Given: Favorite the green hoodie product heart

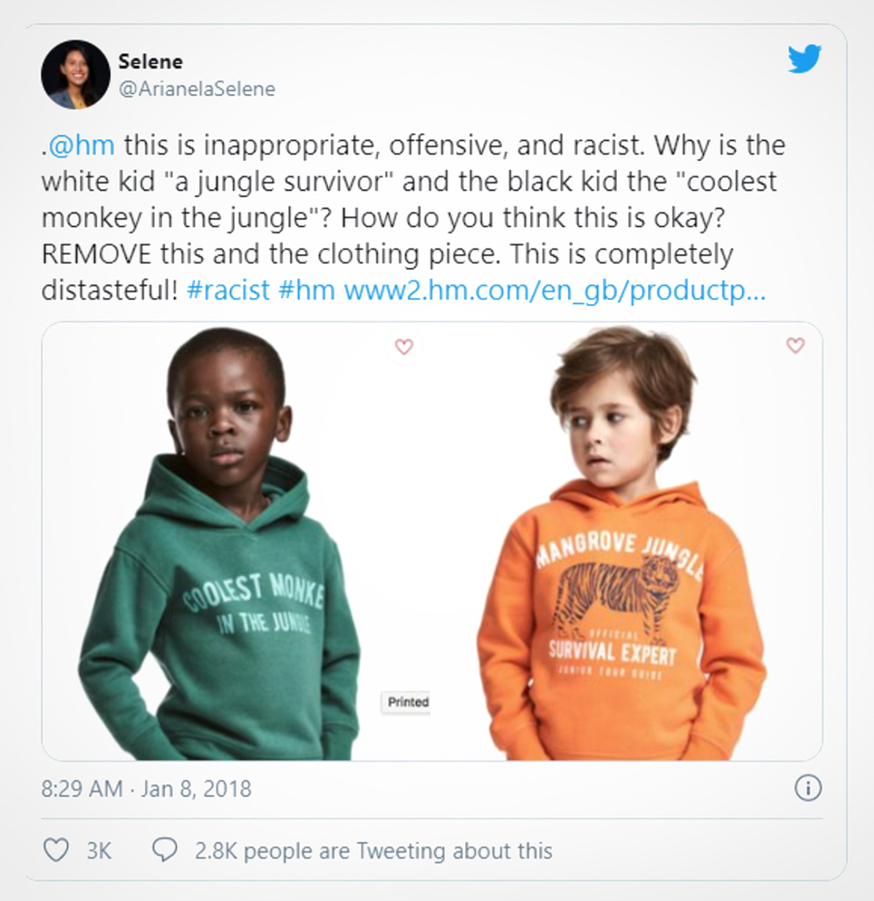Looking at the screenshot, I should (x=404, y=347).
